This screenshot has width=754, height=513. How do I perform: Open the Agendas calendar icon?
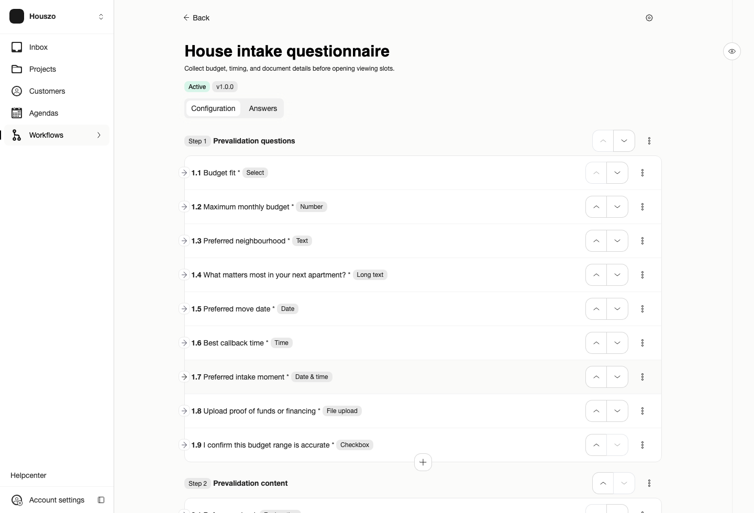click(x=17, y=113)
